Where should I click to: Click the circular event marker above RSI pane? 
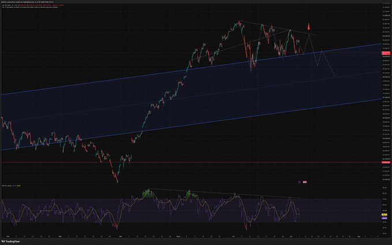pos(299,182)
